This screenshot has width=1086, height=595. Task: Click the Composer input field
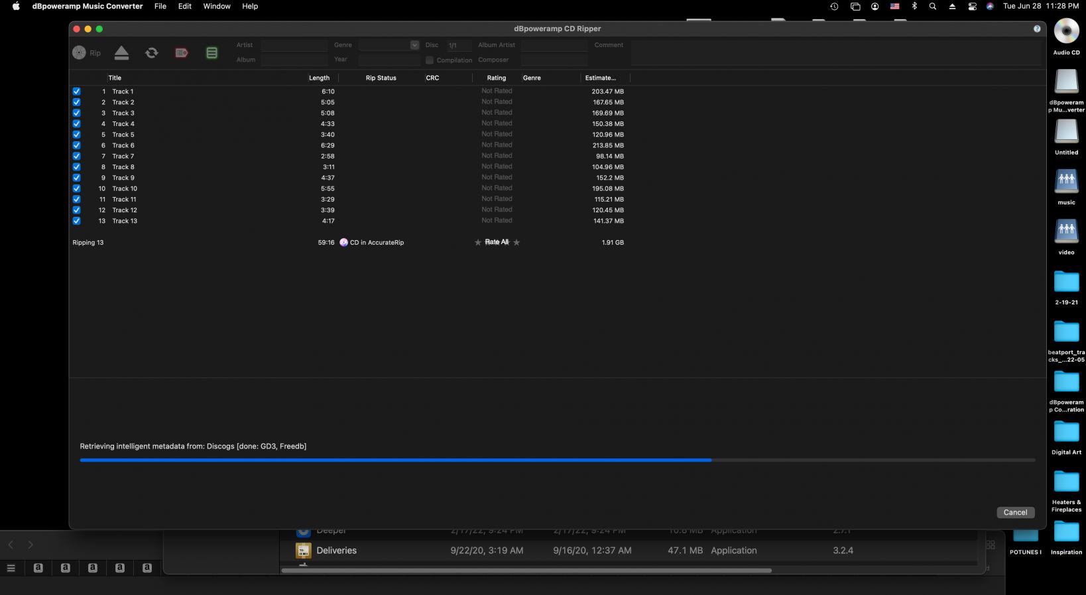554,60
